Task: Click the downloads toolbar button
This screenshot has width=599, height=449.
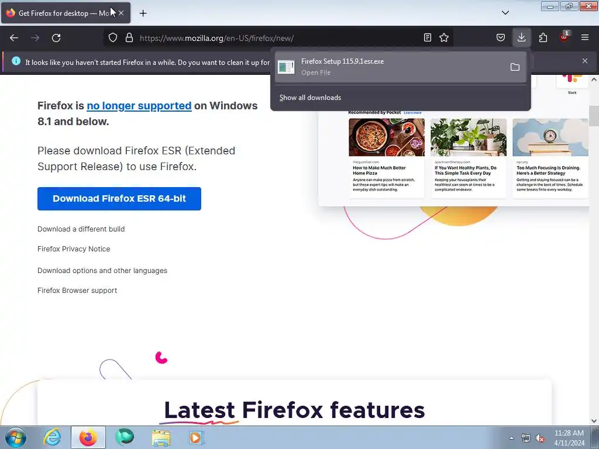Action: tap(521, 37)
